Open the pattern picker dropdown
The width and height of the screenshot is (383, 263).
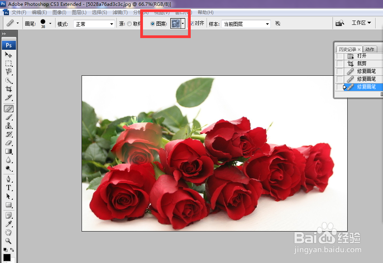click(x=181, y=23)
